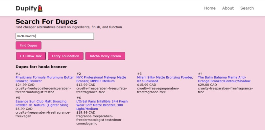Click the #1 rank label
Screen dimensions: 265x130
[x=18, y=74]
